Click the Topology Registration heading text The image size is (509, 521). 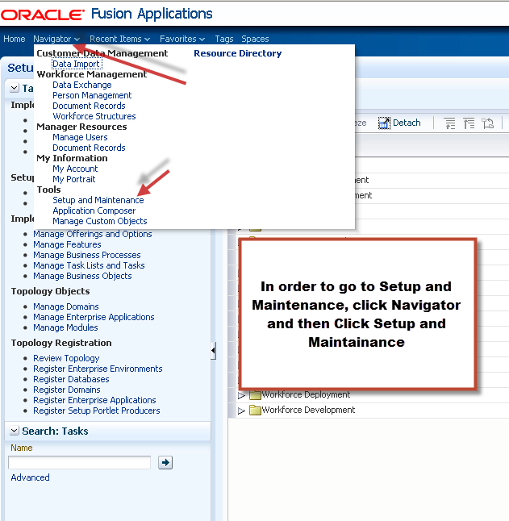pyautogui.click(x=61, y=343)
